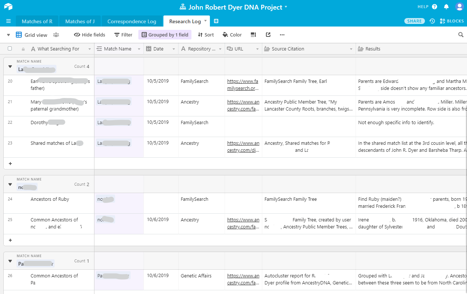This screenshot has width=467, height=294.
Task: Add a record to the Count 4 group
Action: point(10,163)
